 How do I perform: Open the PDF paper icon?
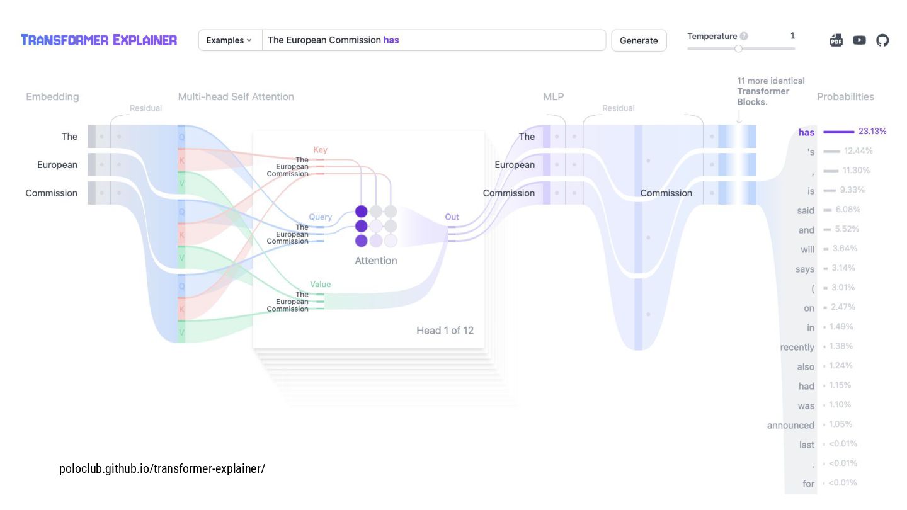[x=836, y=40]
